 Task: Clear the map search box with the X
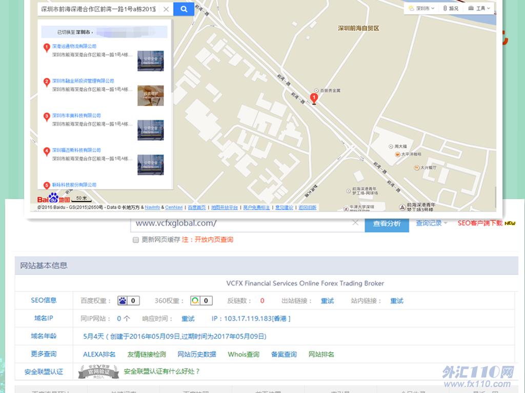tap(166, 9)
